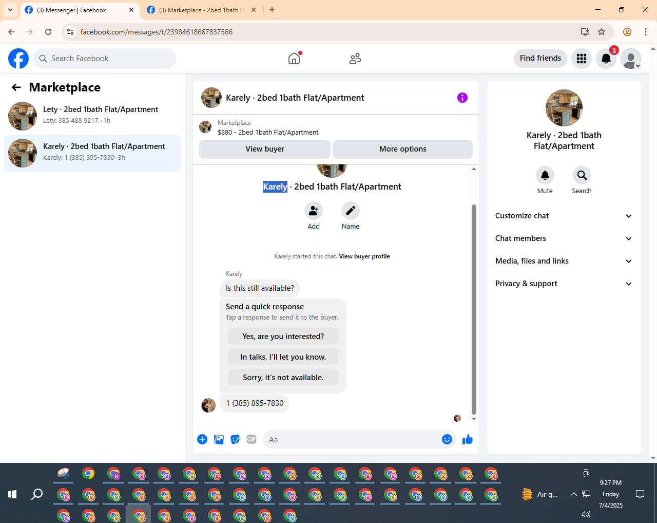657x523 pixels.
Task: Open the notifications bell with badge
Action: click(x=606, y=59)
